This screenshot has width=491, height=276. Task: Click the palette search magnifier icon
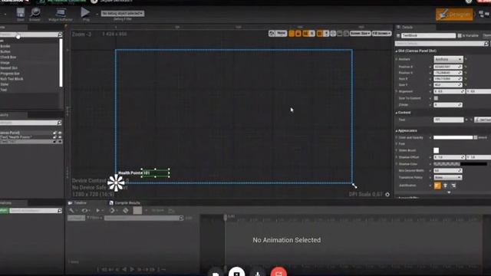(x=60, y=34)
